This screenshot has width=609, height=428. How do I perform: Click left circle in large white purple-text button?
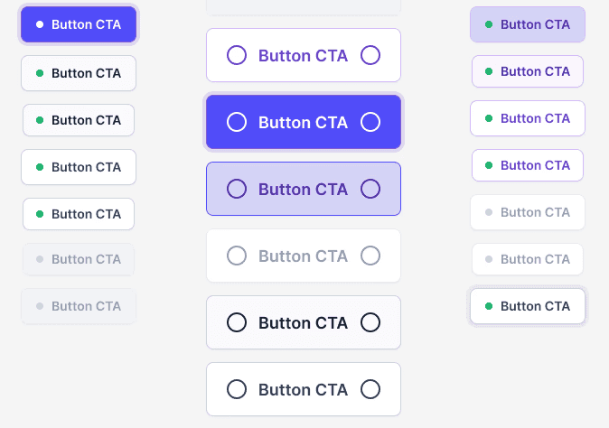[237, 55]
